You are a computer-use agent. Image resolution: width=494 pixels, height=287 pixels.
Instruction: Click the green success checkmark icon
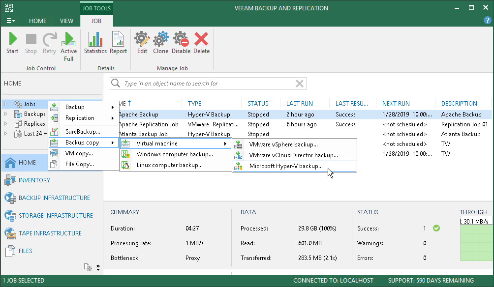tap(436, 228)
